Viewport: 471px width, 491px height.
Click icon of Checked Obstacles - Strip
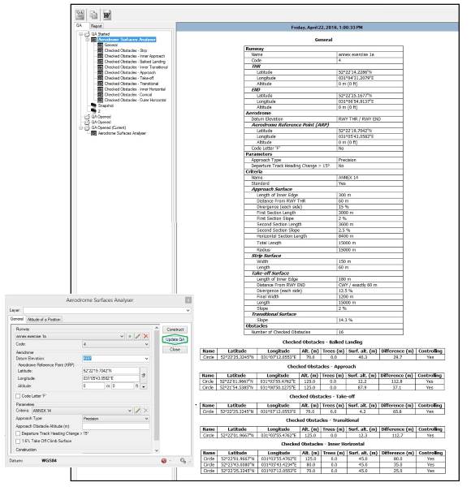pos(100,50)
